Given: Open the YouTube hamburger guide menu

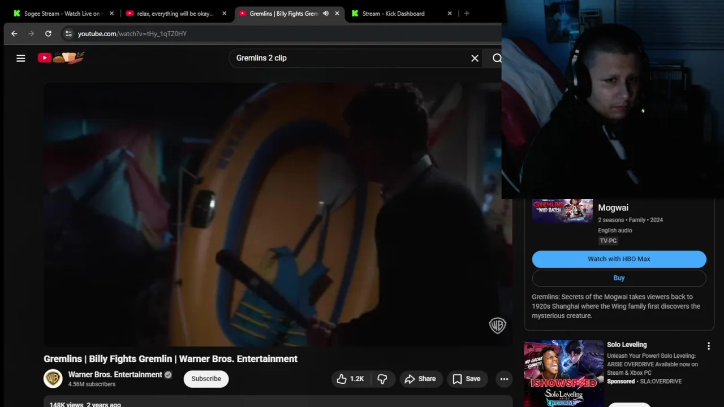Looking at the screenshot, I should point(21,58).
